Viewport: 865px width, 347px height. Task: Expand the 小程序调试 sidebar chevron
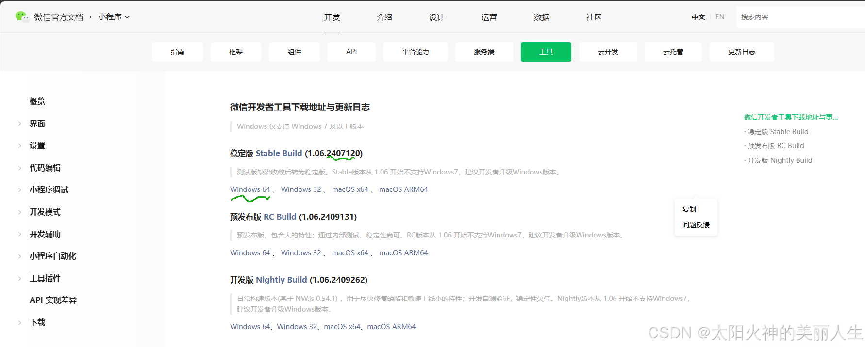[x=20, y=189]
